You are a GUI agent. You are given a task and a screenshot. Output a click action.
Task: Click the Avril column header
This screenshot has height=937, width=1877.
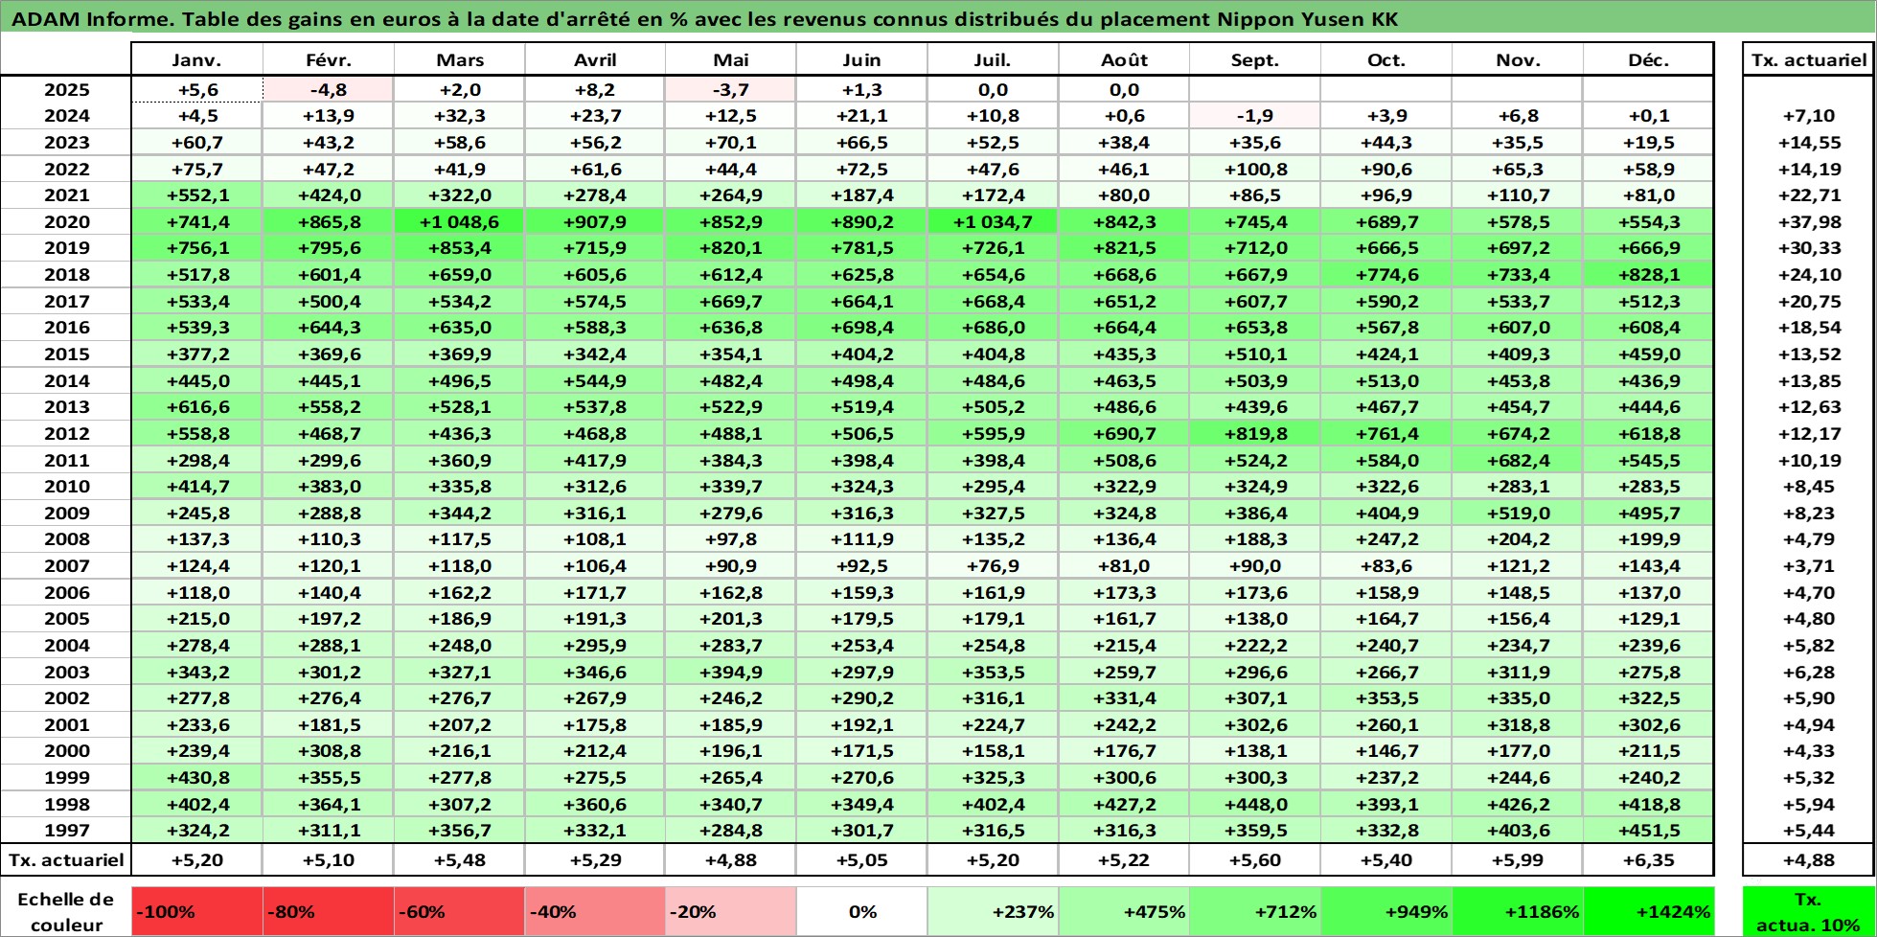coord(595,59)
